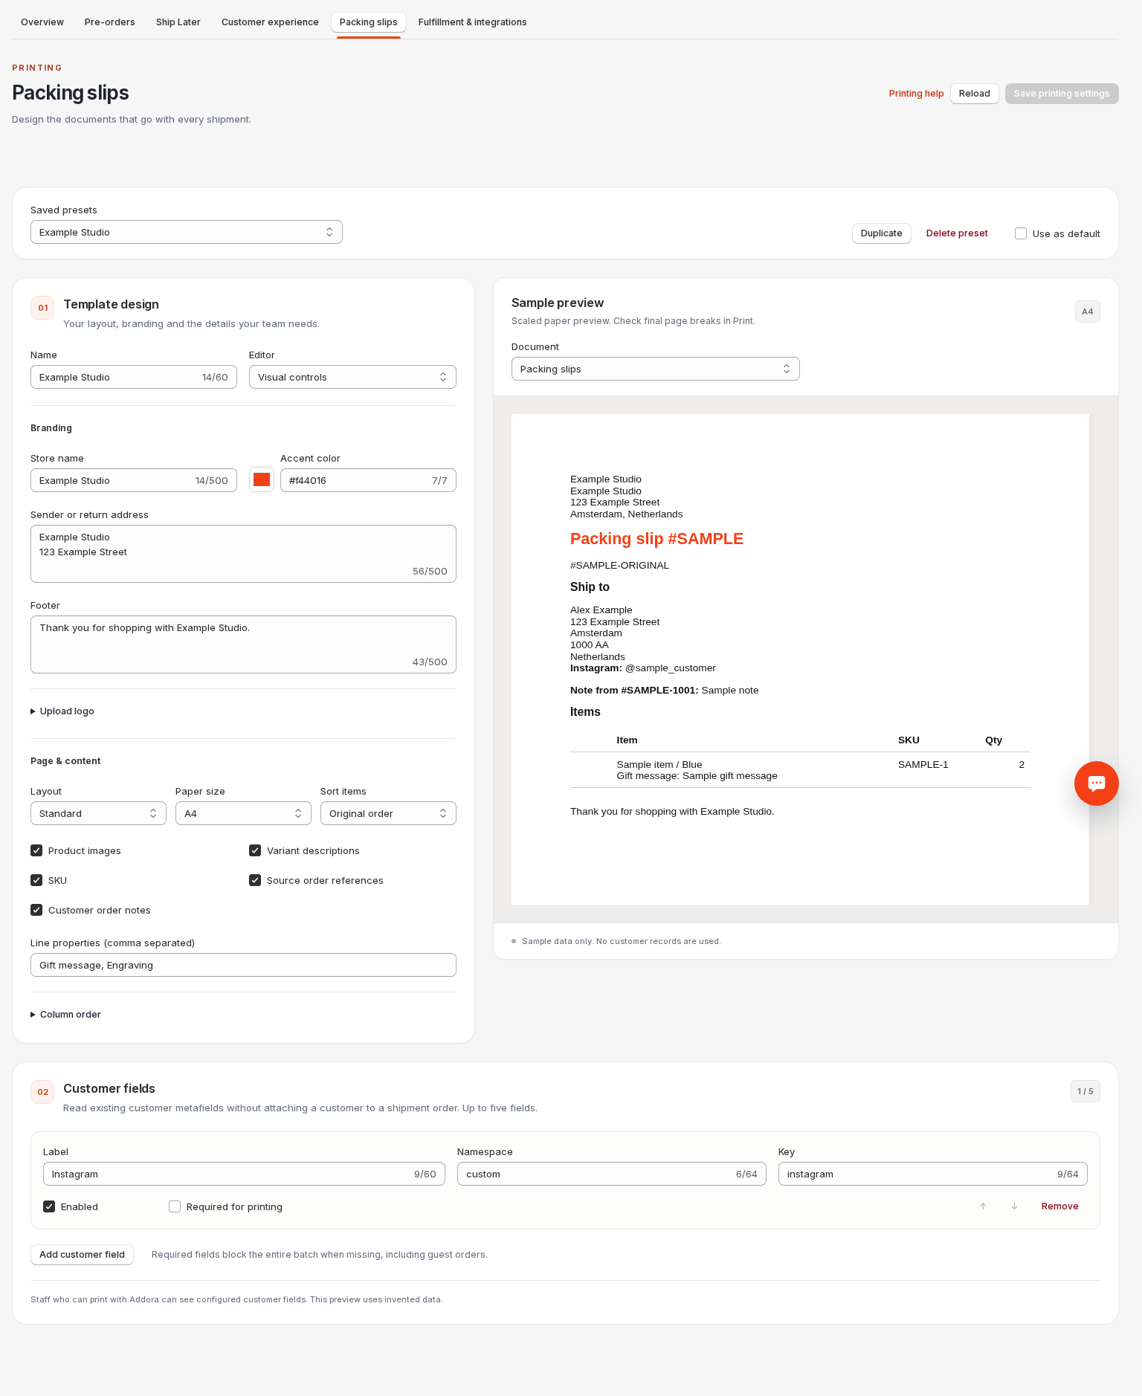
Task: Open the chat support bubble
Action: 1096,783
